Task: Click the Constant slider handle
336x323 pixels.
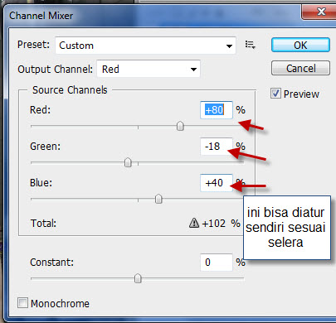Action: pos(138,278)
